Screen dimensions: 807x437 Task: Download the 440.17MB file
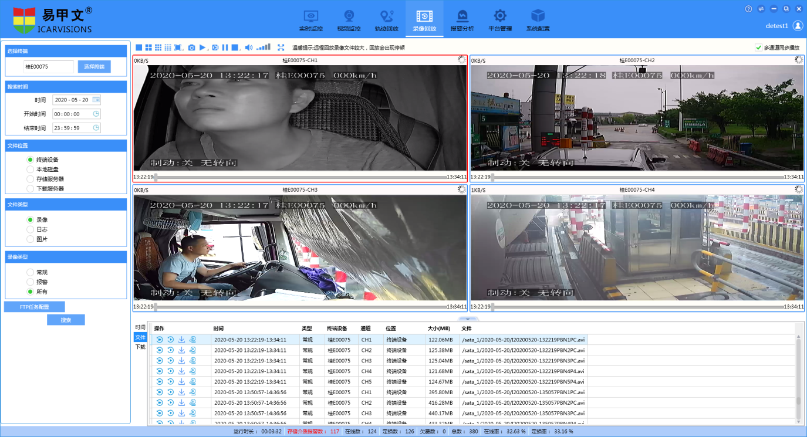[181, 413]
